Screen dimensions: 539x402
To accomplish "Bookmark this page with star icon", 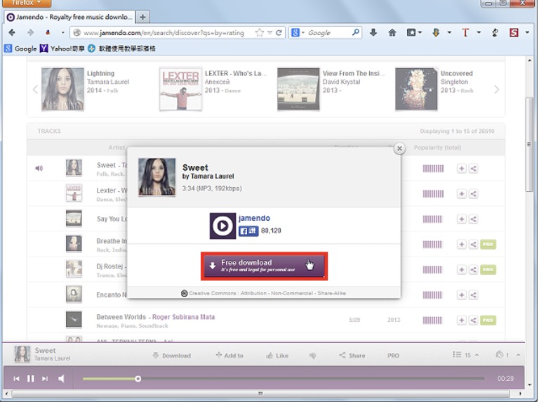I will 260,33.
